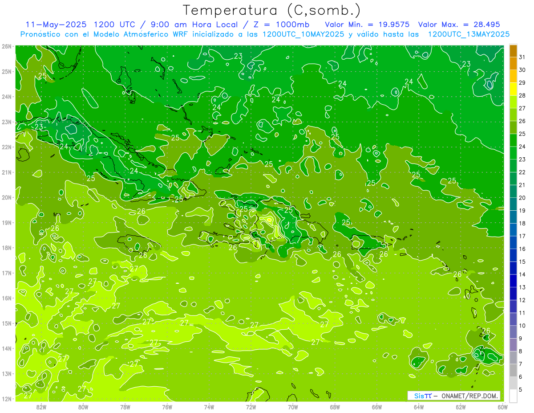
Task: Click the color scale value '30'
Action: 522,70
